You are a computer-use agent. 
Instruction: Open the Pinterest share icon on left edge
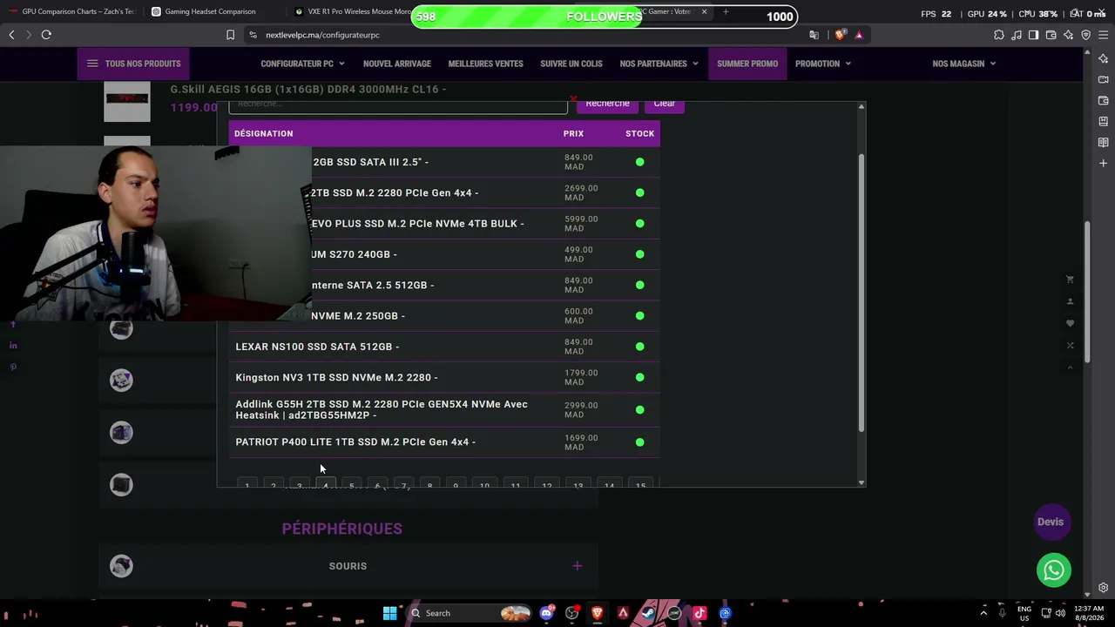[x=13, y=367]
